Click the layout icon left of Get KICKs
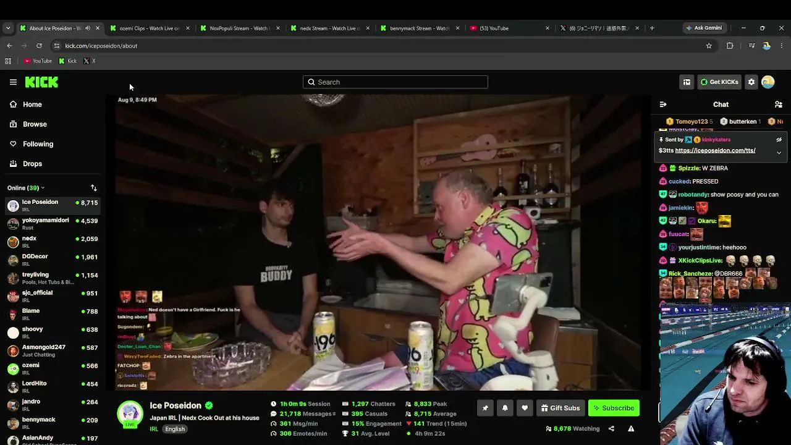Screen dimensions: 791x445 [x=687, y=82]
